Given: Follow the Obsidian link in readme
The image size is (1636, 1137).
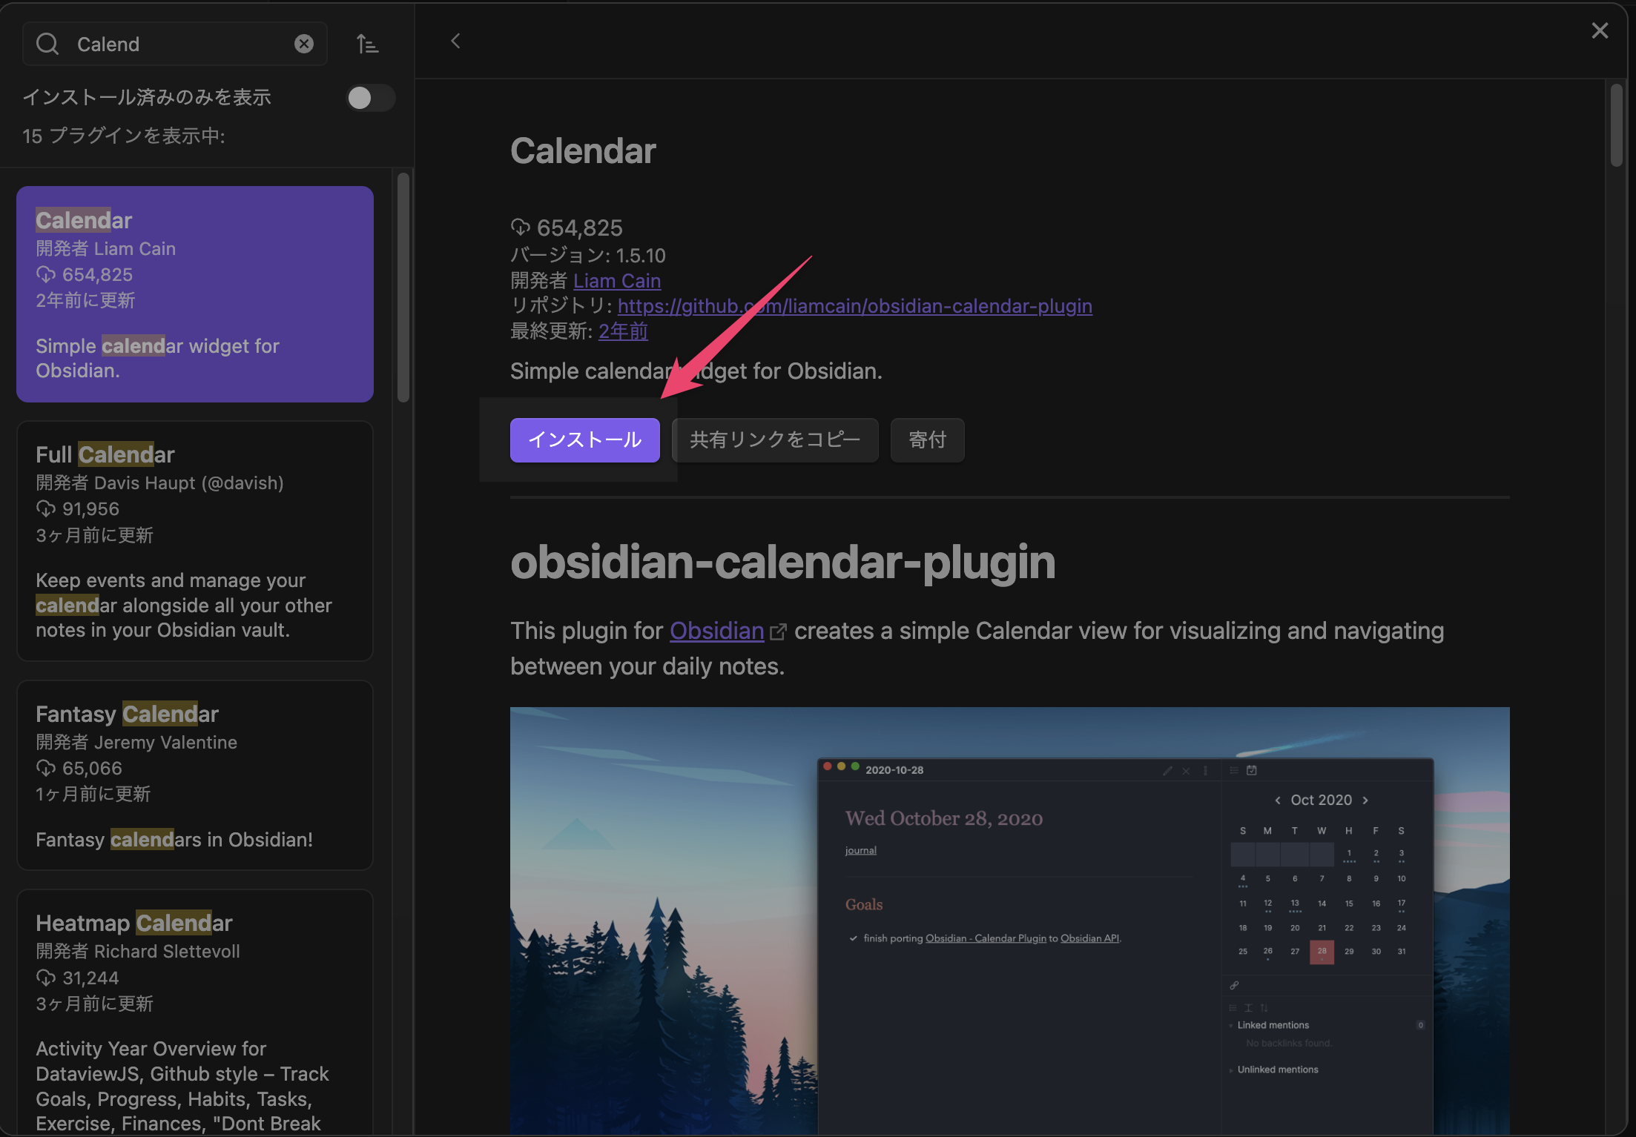Looking at the screenshot, I should coord(716,631).
